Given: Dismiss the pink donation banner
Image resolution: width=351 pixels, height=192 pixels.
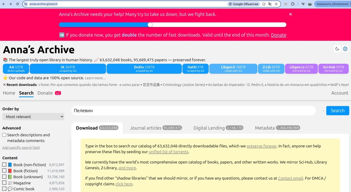Looking at the screenshot, I should (290, 14).
